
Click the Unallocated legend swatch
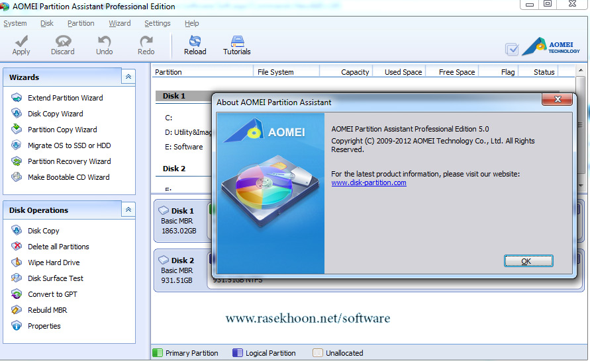[x=318, y=353]
